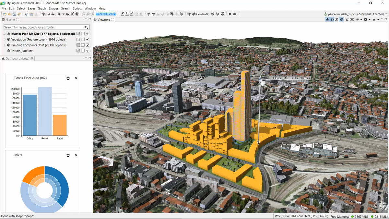Click the Cut scissors icon in toolbar
The image size is (389, 219).
(x=27, y=14)
